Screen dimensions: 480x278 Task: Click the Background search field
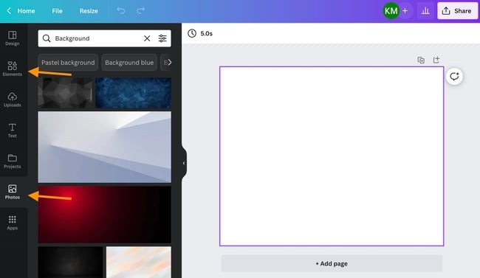click(x=95, y=38)
